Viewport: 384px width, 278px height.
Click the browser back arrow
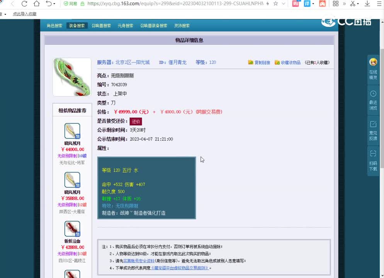12,4
